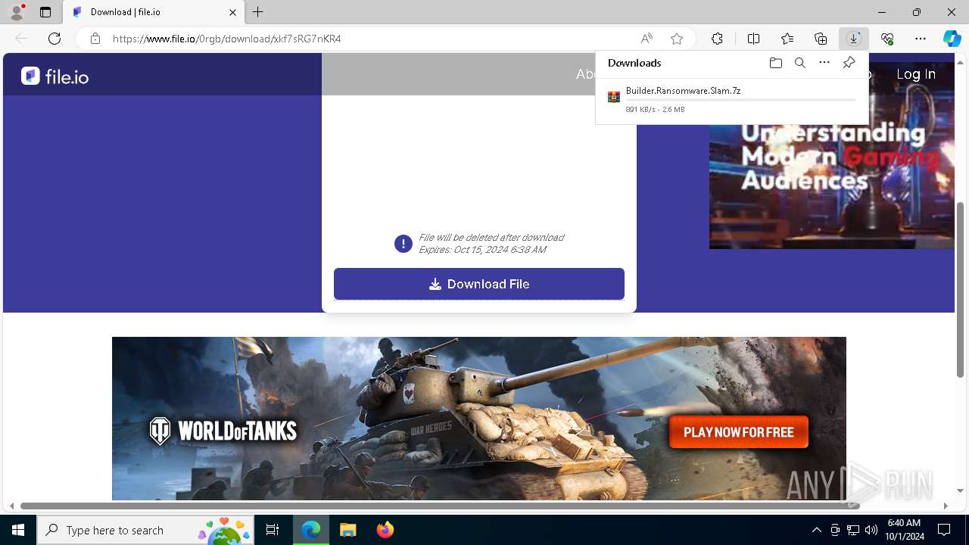
Task: Open Browser essentials icon
Action: tap(887, 39)
